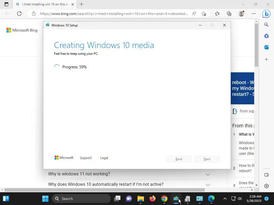The image size is (274, 205).
Task: Toggle the Edge sidebar visibility icon
Action: click(x=267, y=175)
